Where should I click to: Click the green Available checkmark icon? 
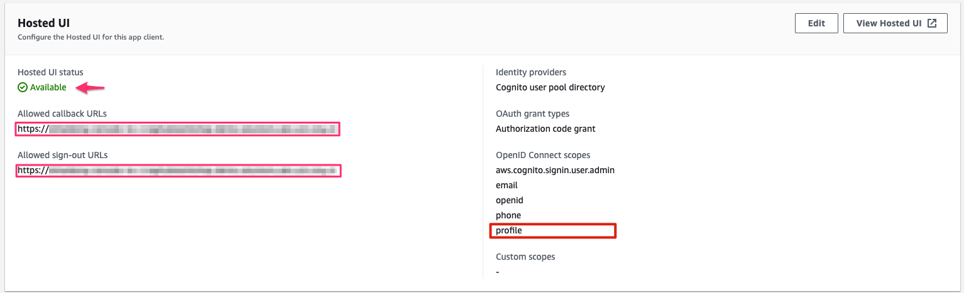(x=23, y=87)
